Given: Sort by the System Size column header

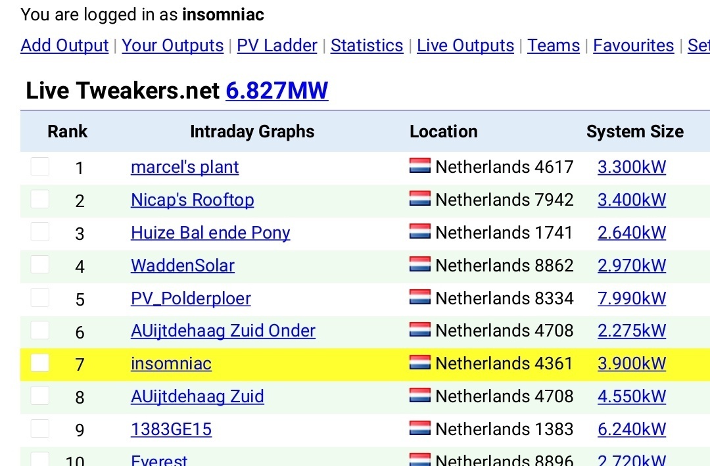Looking at the screenshot, I should [x=634, y=131].
